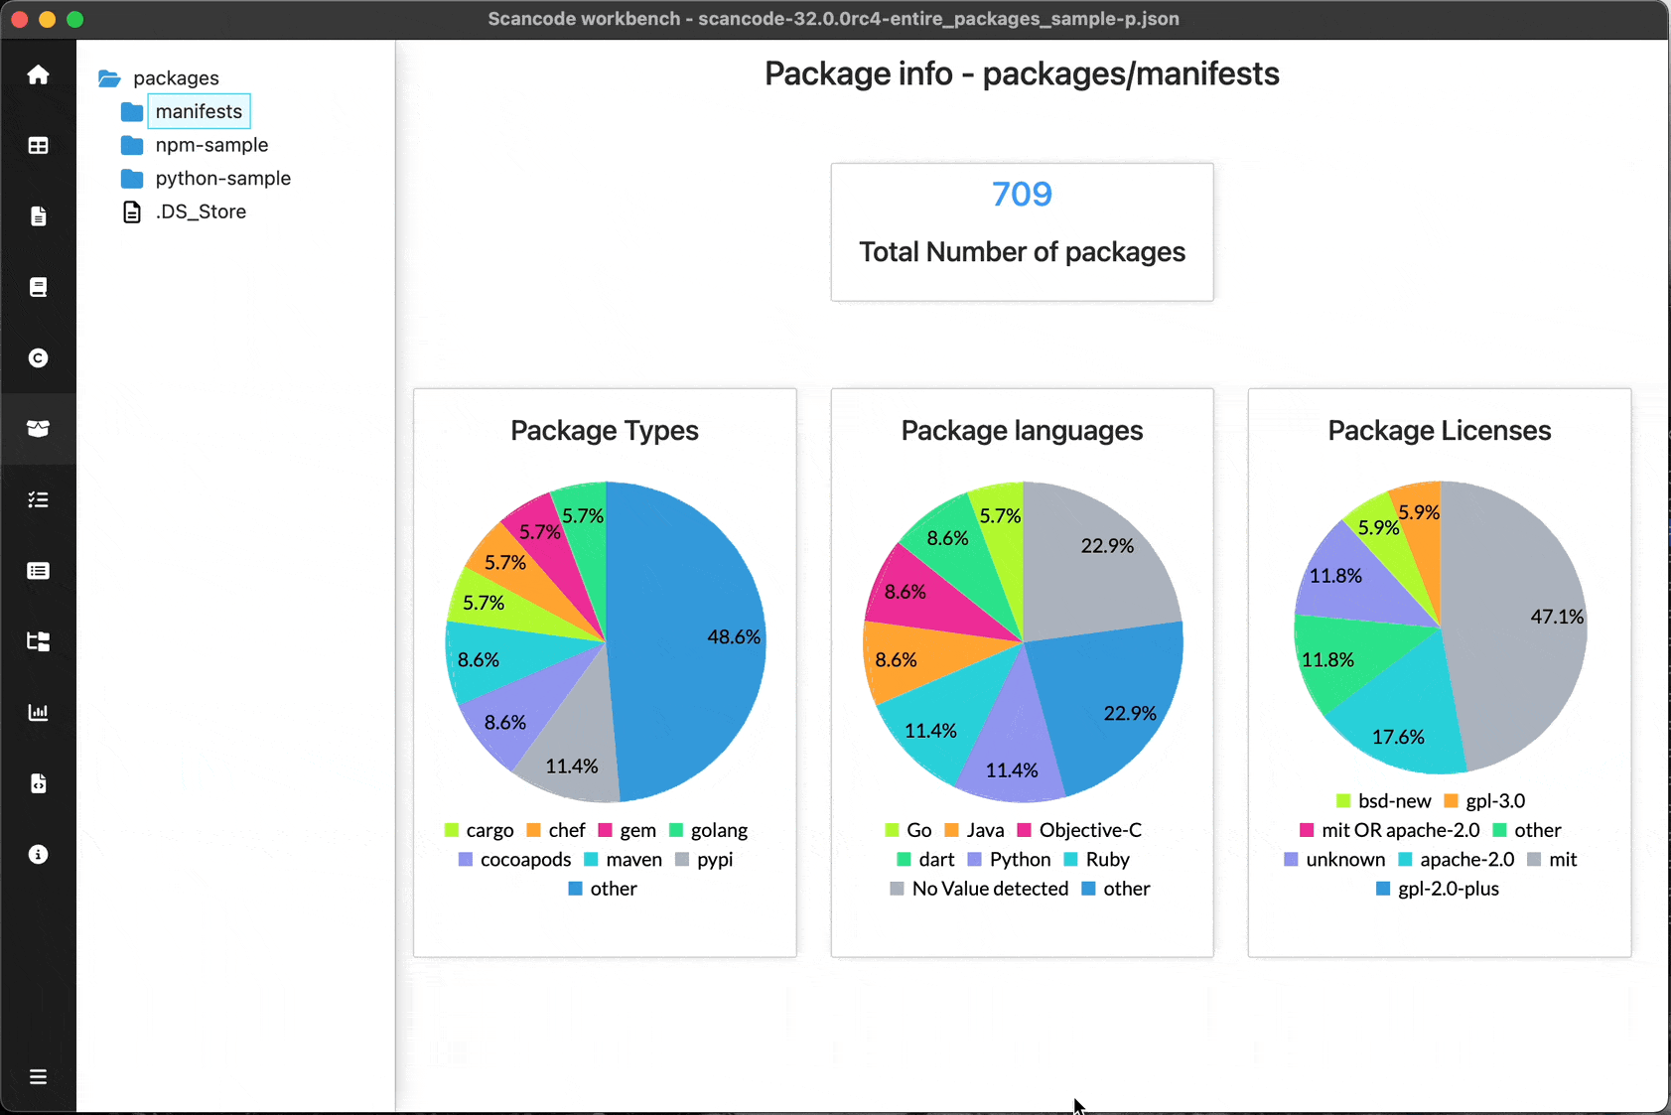The width and height of the screenshot is (1671, 1115).
Task: Open the copyright info icon in sidebar
Action: pyautogui.click(x=38, y=357)
